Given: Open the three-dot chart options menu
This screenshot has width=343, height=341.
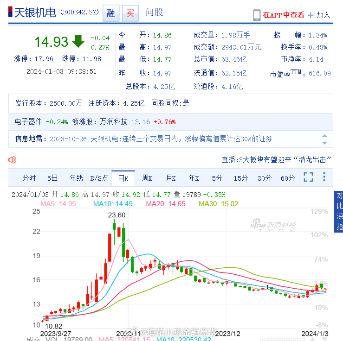Looking at the screenshot, I should point(324,177).
